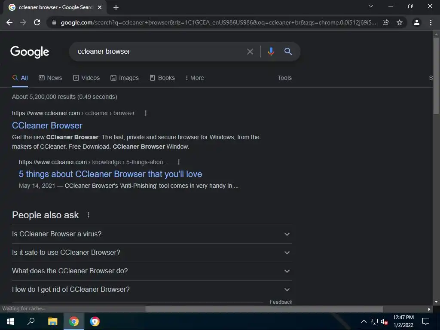Image resolution: width=440 pixels, height=330 pixels.
Task: Select the All results tab
Action: (20, 78)
